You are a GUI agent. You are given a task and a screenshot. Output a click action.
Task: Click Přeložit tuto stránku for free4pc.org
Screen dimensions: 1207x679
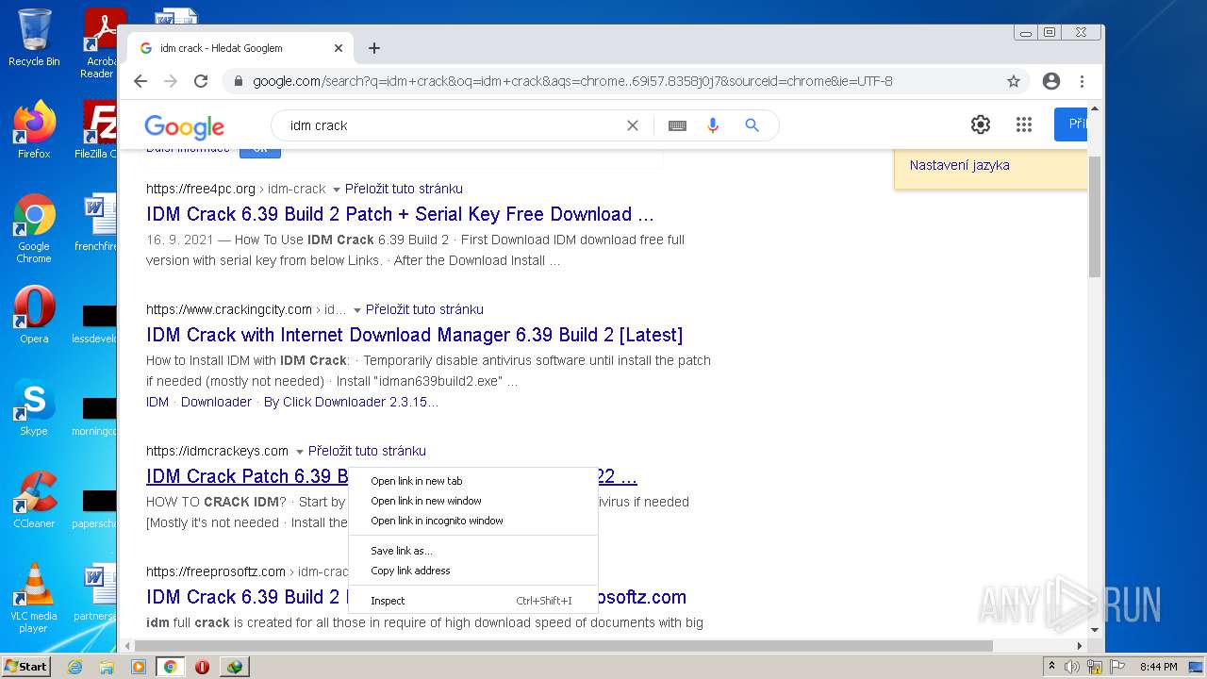(x=404, y=189)
